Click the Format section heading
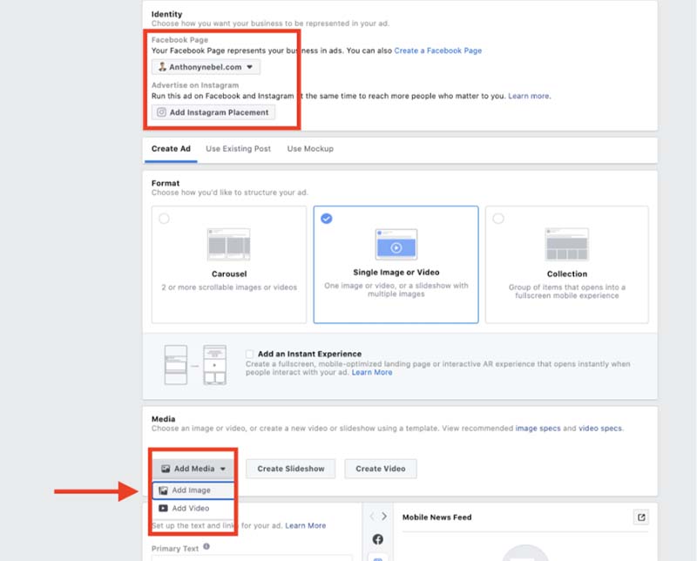The image size is (697, 561). pyautogui.click(x=166, y=183)
